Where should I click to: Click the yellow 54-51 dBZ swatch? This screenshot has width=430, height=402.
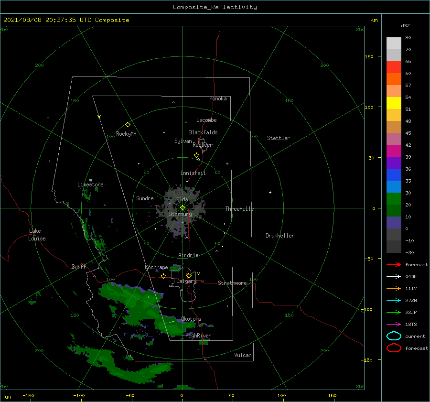pos(394,103)
